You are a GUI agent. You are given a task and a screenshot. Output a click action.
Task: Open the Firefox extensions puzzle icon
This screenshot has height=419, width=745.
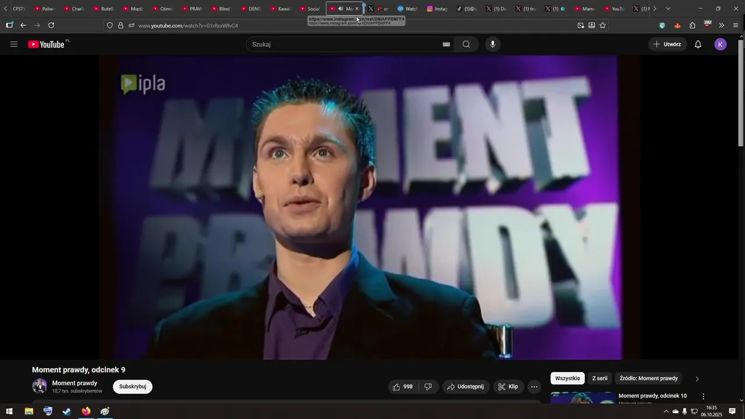pos(693,26)
